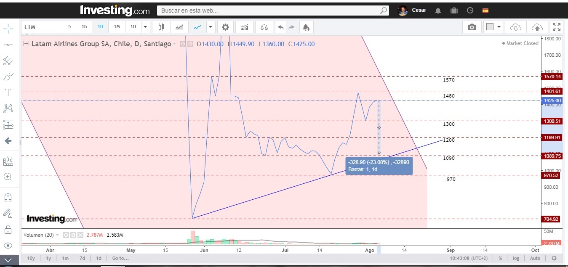This screenshot has height=267, width=568.
Task: Toggle percent scale button
Action: [x=500, y=258]
